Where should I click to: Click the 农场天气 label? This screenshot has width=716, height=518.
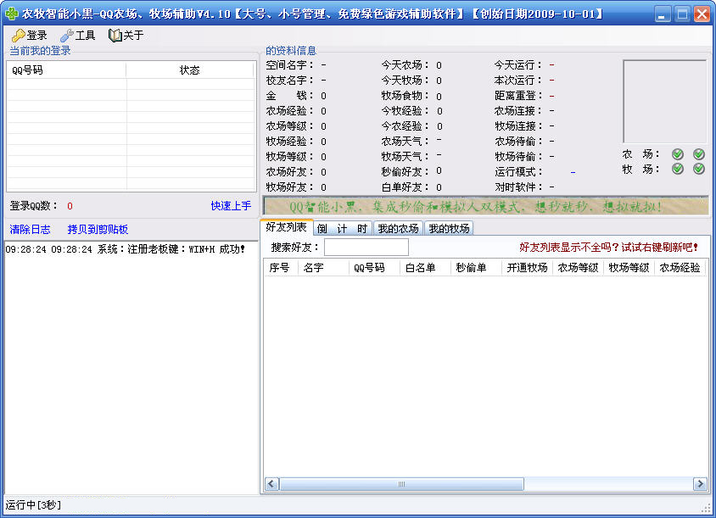pyautogui.click(x=406, y=141)
